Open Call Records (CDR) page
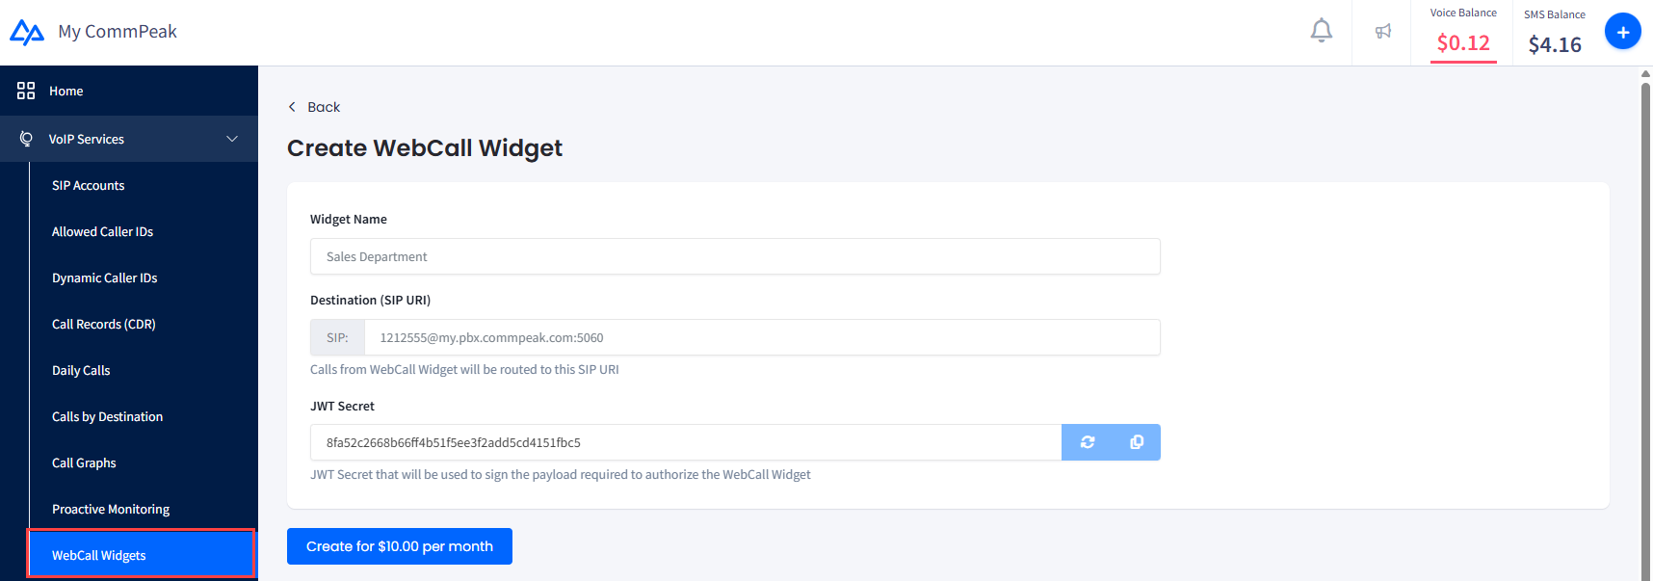Image resolution: width=1653 pixels, height=581 pixels. click(x=103, y=324)
